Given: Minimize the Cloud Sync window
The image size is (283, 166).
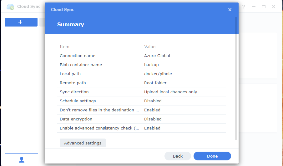Looking at the screenshot, I should [x=254, y=7].
